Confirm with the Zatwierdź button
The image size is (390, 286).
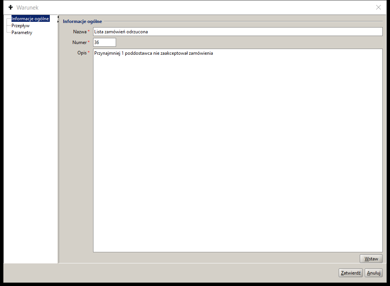click(x=351, y=273)
